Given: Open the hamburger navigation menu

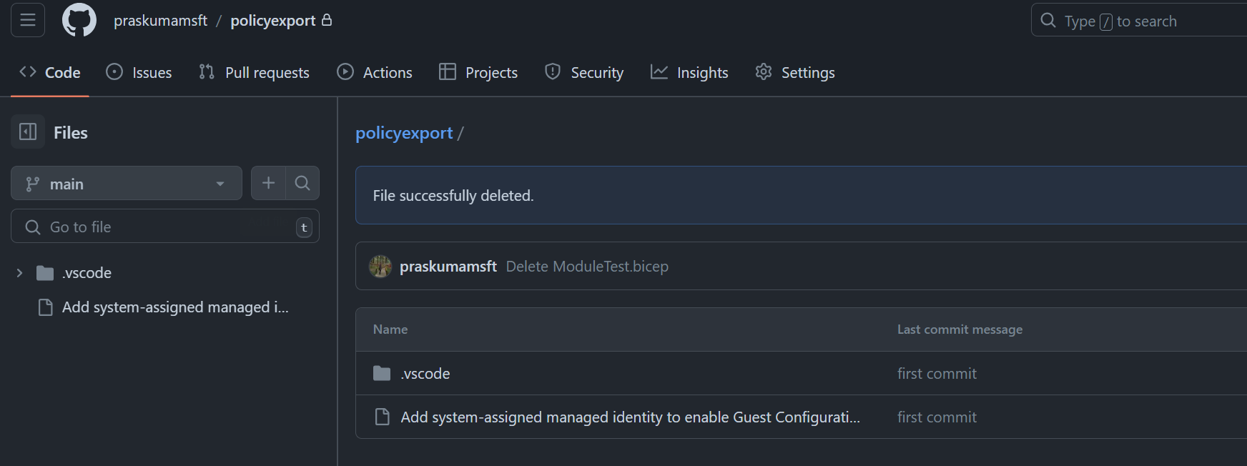Looking at the screenshot, I should coord(28,20).
